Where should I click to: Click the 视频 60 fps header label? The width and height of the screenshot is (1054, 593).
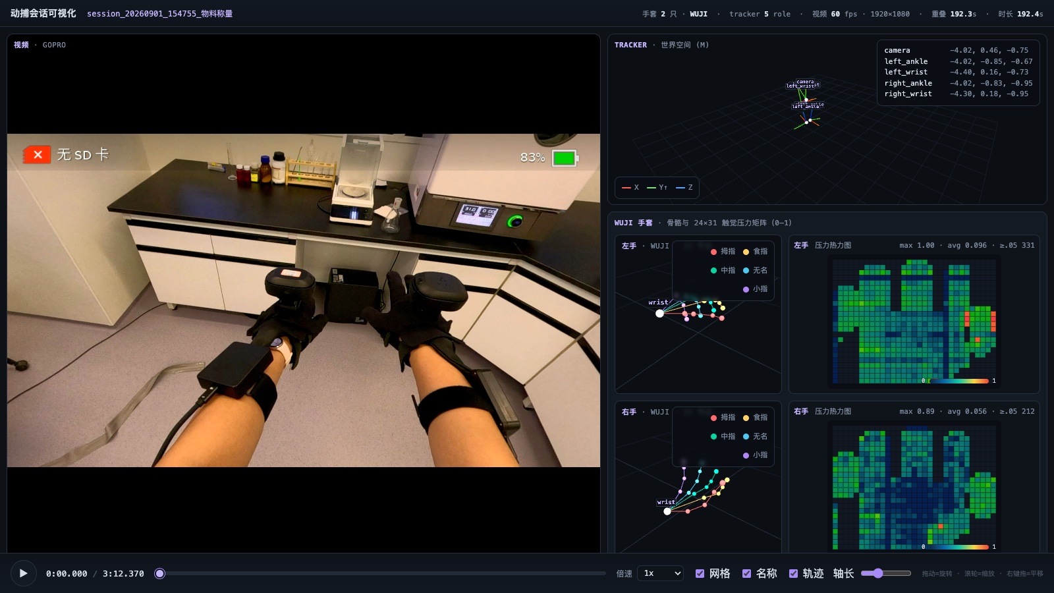pyautogui.click(x=835, y=14)
